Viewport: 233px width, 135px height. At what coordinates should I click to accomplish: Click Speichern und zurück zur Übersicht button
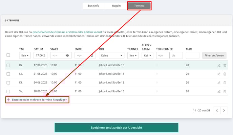click(116, 128)
